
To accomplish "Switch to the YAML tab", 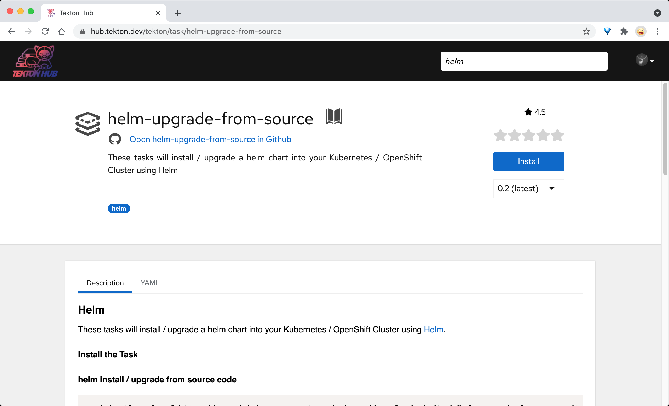I will (150, 283).
